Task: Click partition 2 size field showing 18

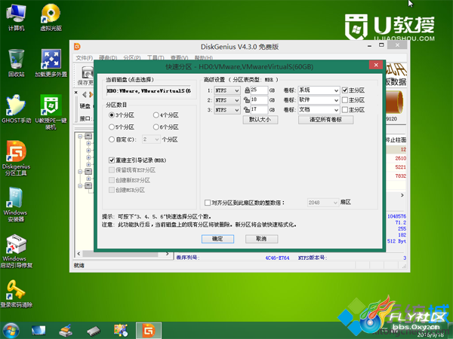Action: (x=259, y=100)
